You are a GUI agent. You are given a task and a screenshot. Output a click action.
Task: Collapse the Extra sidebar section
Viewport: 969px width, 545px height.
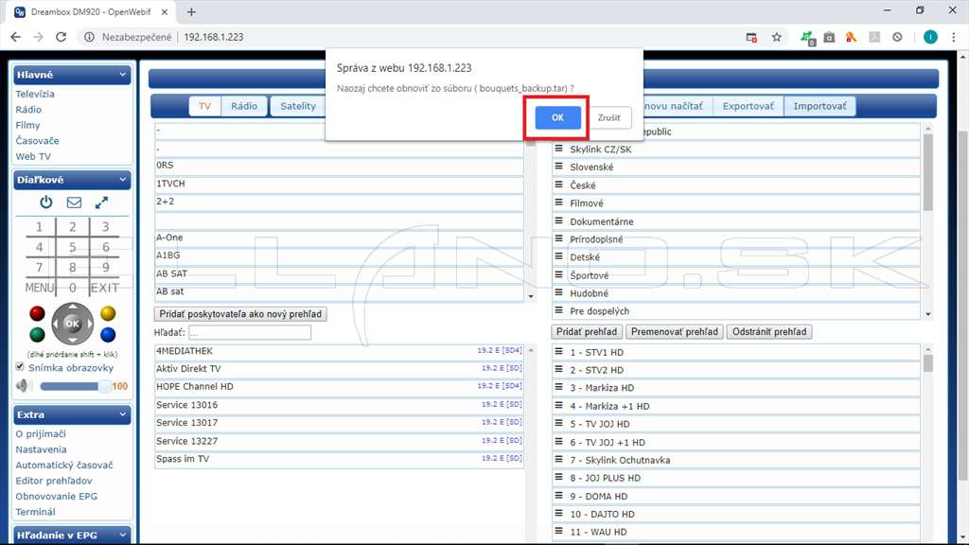tap(122, 414)
